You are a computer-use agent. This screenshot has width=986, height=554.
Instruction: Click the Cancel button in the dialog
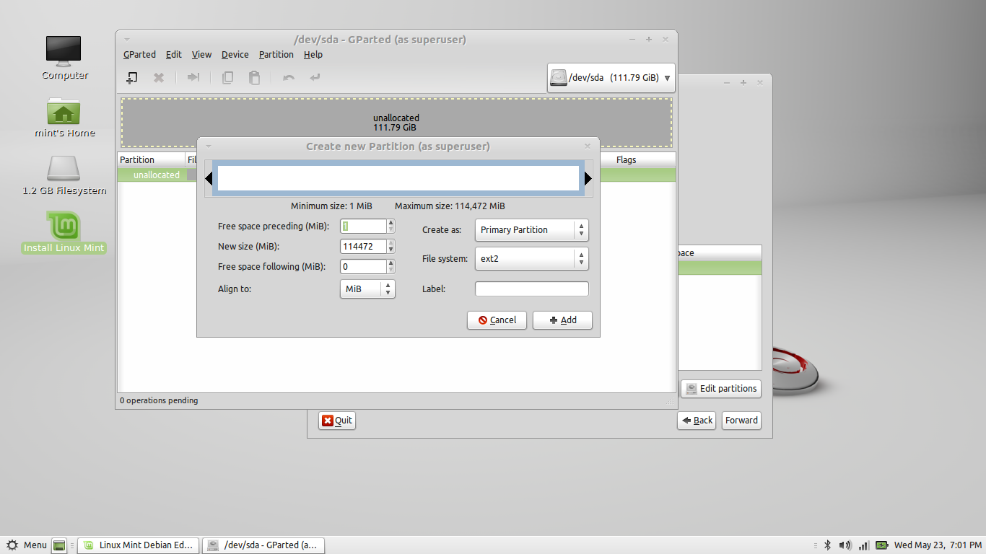click(497, 320)
